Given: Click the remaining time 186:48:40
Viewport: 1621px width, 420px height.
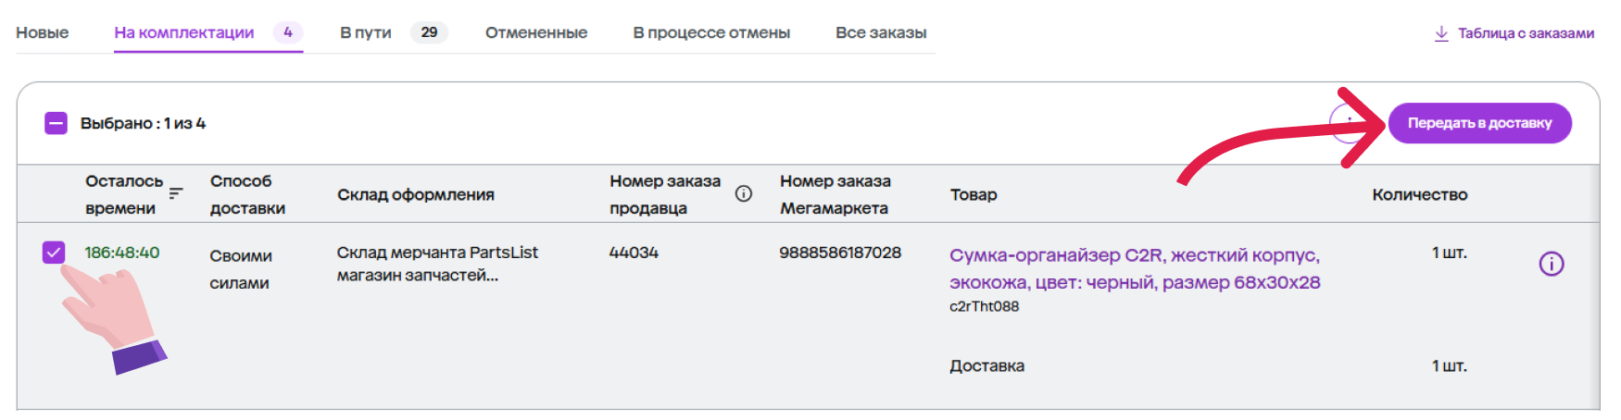Looking at the screenshot, I should [x=122, y=253].
